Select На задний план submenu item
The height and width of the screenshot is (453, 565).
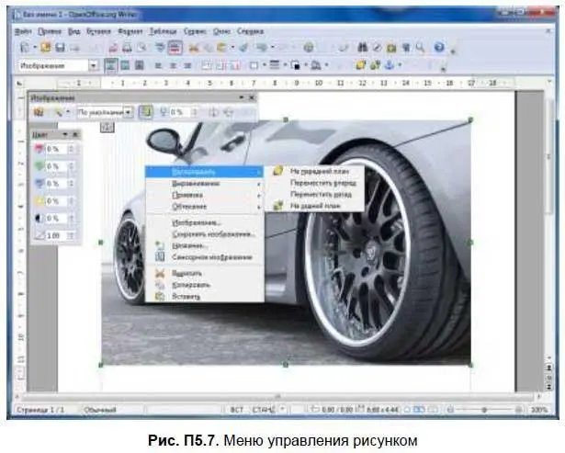coord(315,206)
